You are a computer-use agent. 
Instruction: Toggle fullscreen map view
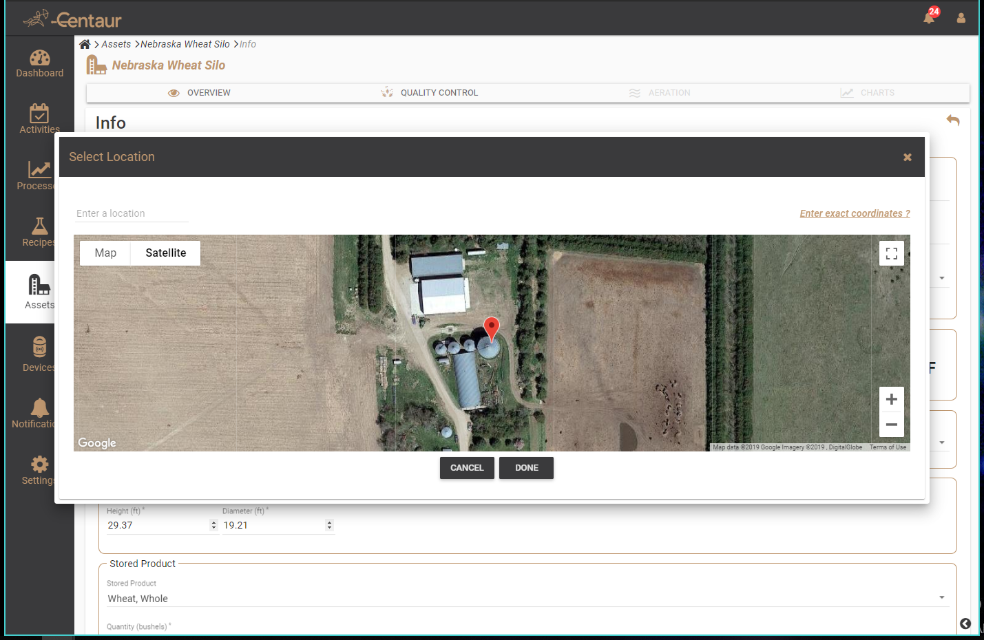point(891,253)
